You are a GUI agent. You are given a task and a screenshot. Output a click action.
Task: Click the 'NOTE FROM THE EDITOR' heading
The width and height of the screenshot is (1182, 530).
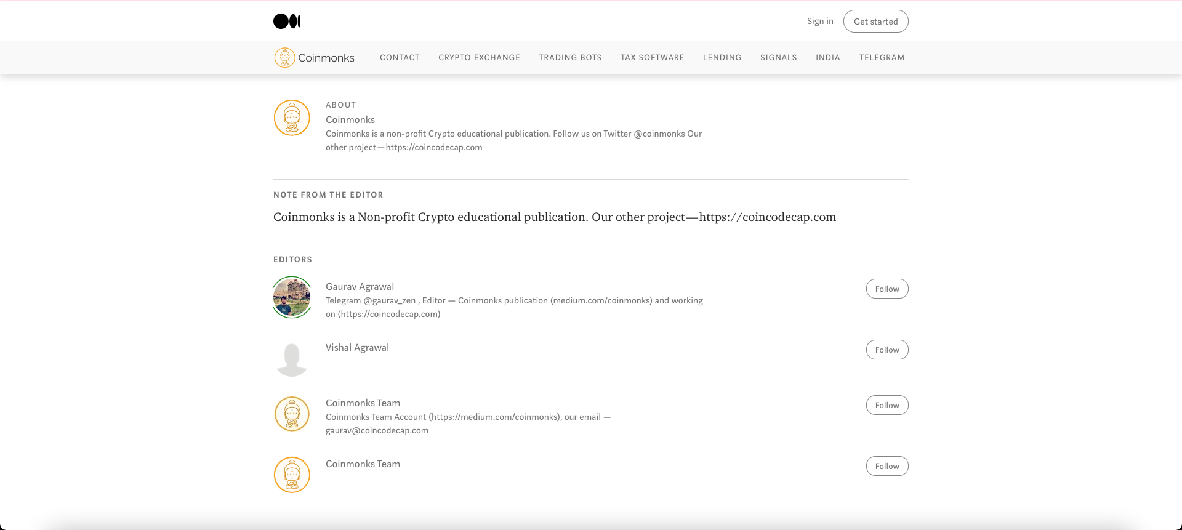[328, 195]
